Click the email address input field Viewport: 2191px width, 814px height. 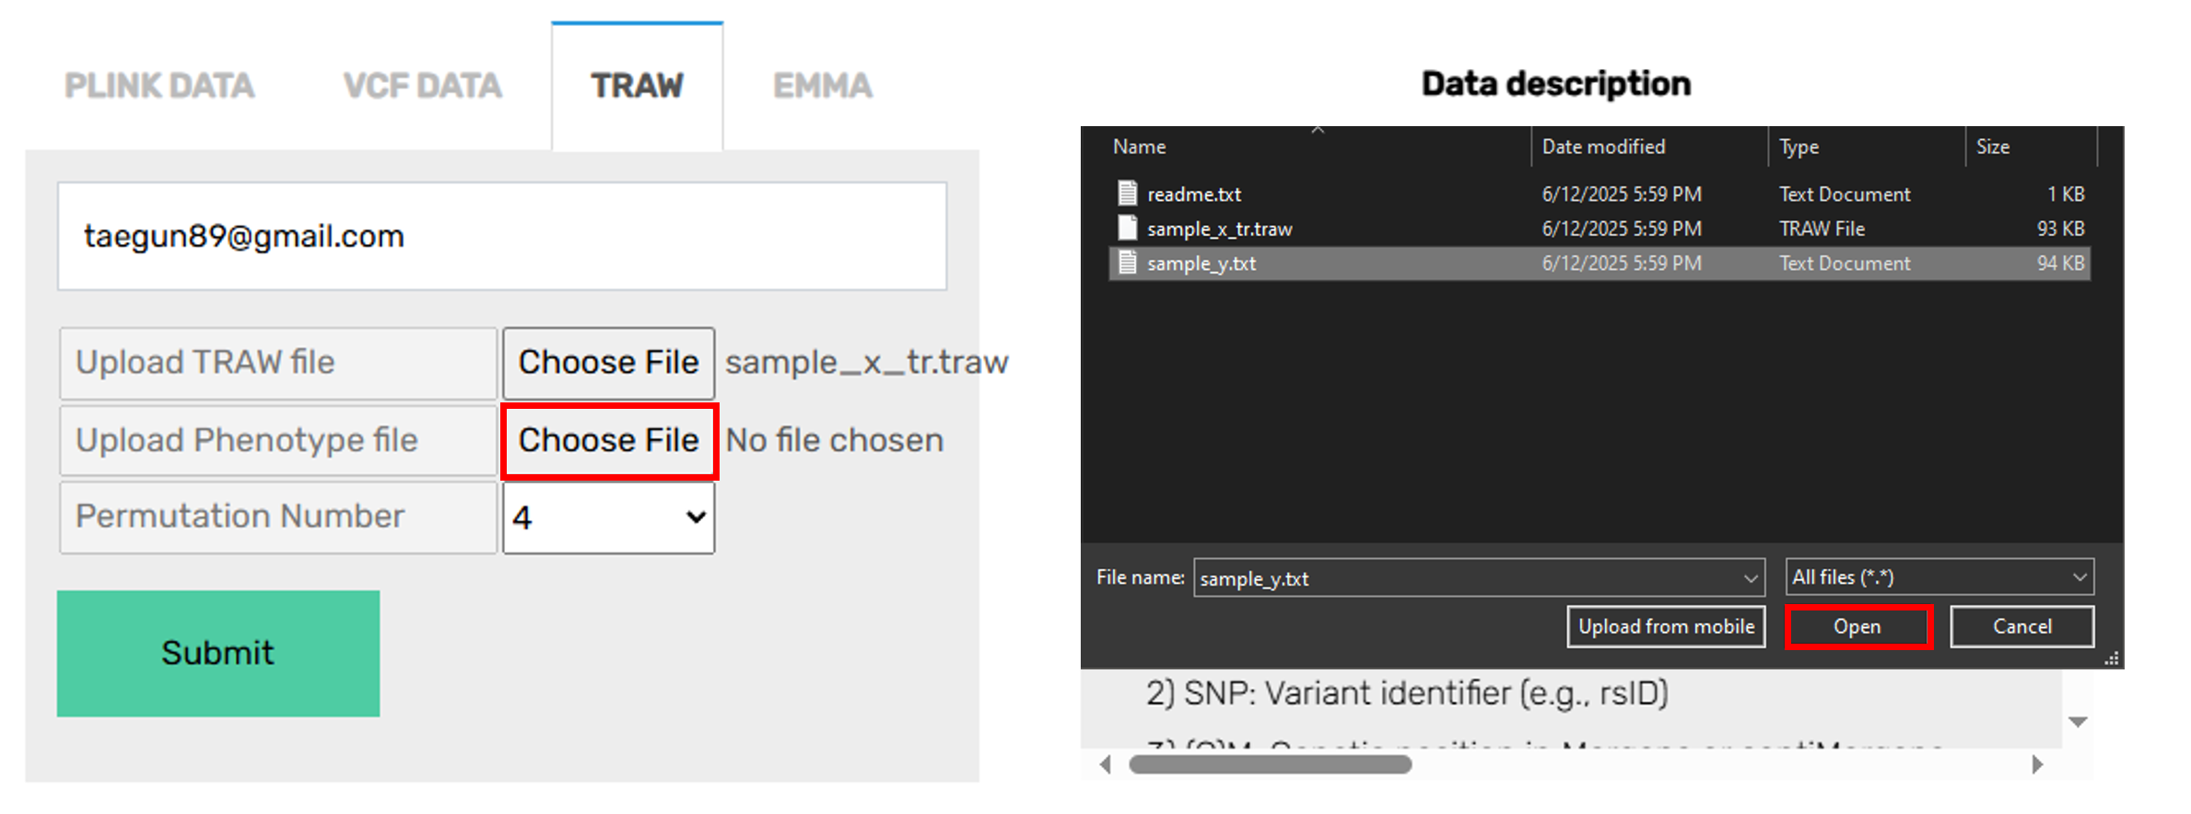coord(502,237)
